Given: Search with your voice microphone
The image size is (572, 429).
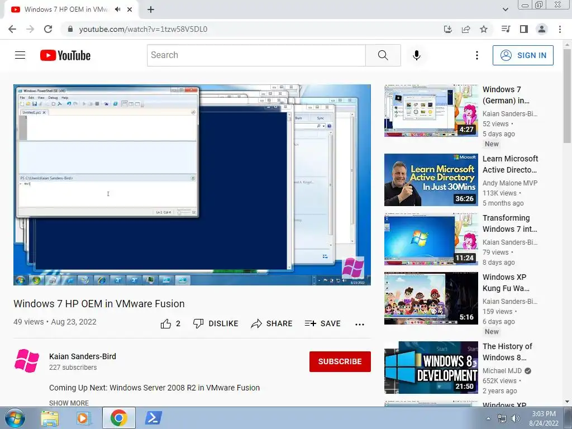Looking at the screenshot, I should (x=417, y=55).
